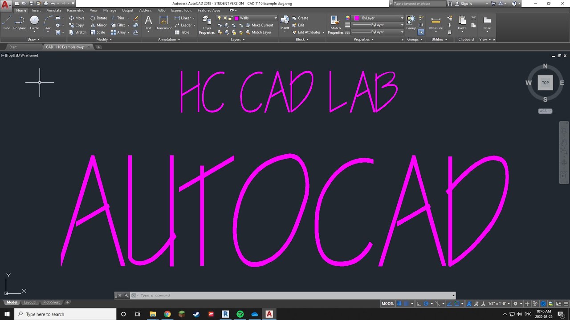Expand the Block panel
The height and width of the screenshot is (320, 570).
click(x=302, y=39)
